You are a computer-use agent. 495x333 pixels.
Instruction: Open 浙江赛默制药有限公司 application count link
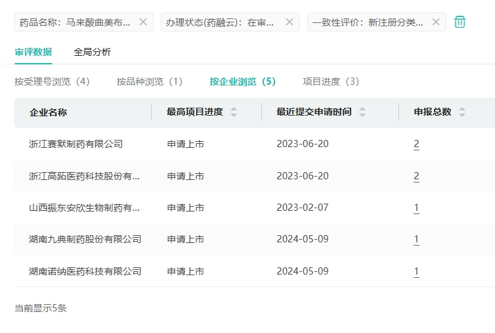click(416, 144)
